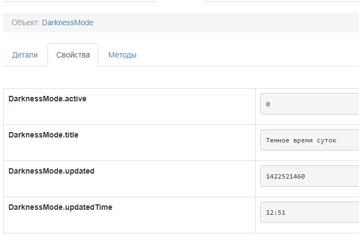The image size is (359, 235).
Task: Select the Свойства tab
Action: coord(73,55)
